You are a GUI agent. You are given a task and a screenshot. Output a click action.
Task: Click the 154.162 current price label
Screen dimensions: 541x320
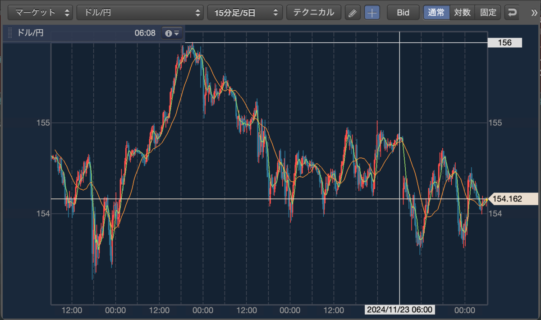coord(513,199)
